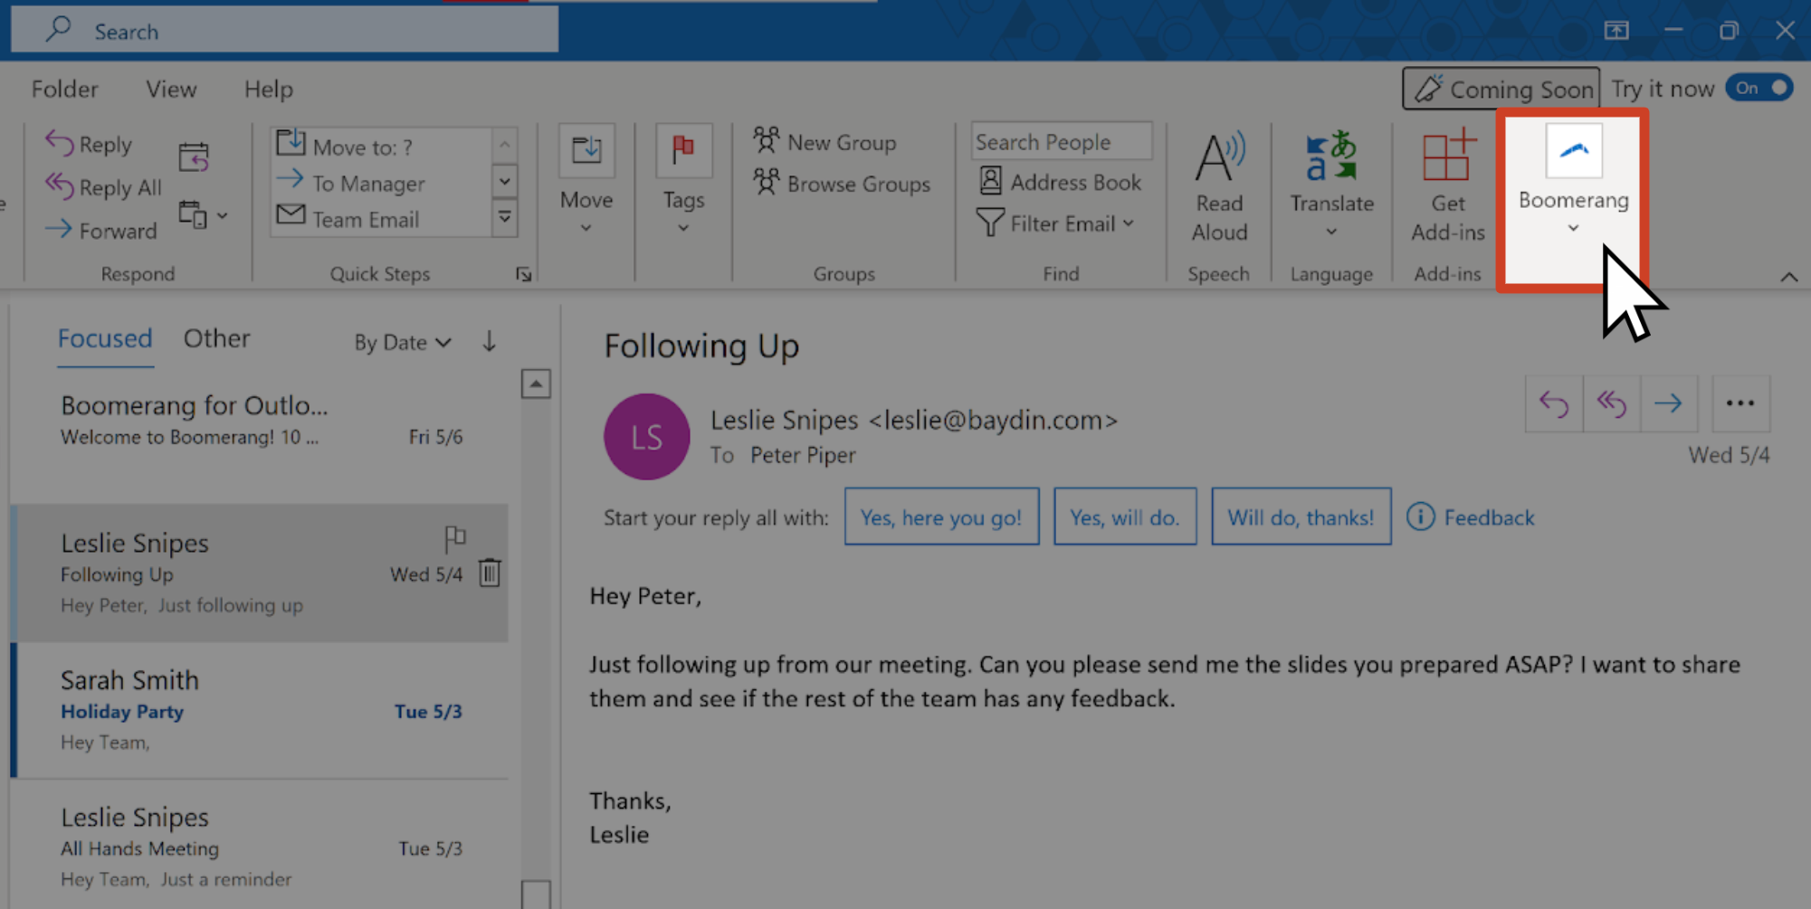Screen dimensions: 1811x909
Task: Switch to the Focused inbox tab
Action: (105, 338)
